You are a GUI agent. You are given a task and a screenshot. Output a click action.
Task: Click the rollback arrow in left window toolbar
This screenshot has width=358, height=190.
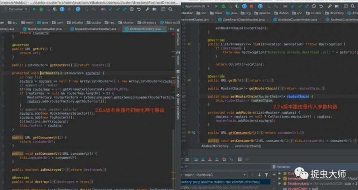139,9
